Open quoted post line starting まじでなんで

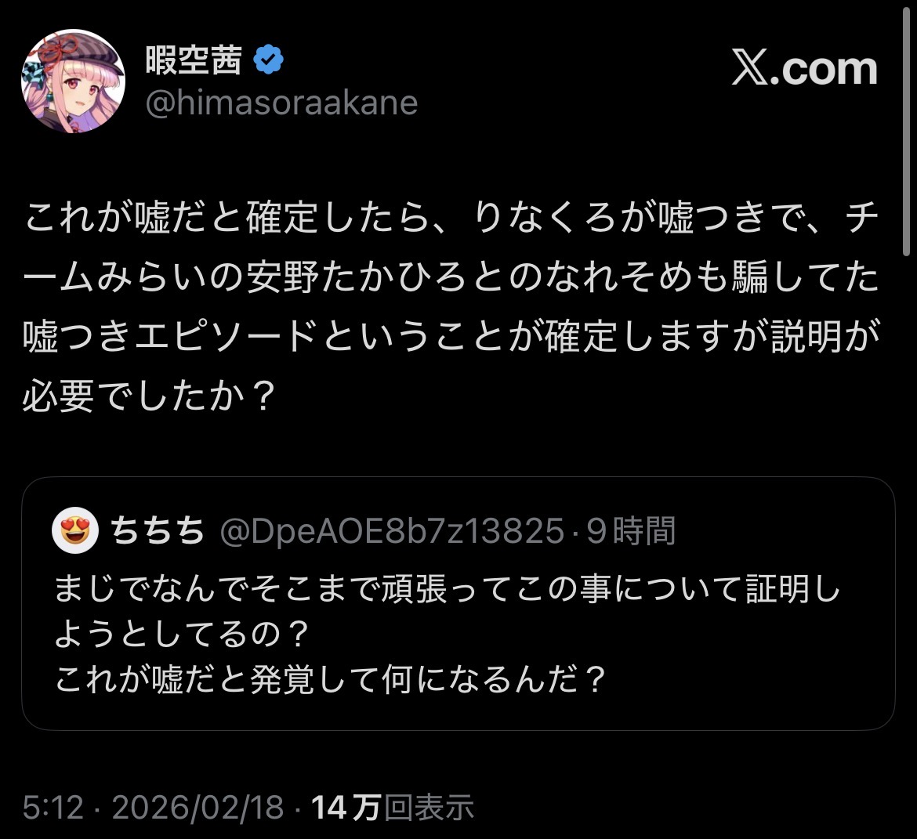click(447, 589)
